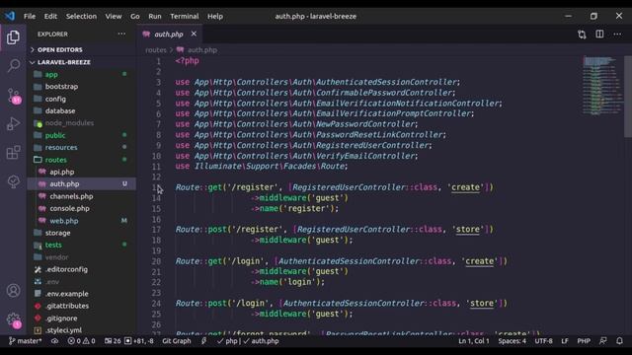Image resolution: width=632 pixels, height=355 pixels.
Task: Open web.php in the explorer
Action: [x=63, y=221]
